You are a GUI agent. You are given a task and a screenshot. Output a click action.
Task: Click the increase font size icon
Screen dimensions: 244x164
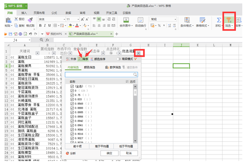[x=82, y=19]
